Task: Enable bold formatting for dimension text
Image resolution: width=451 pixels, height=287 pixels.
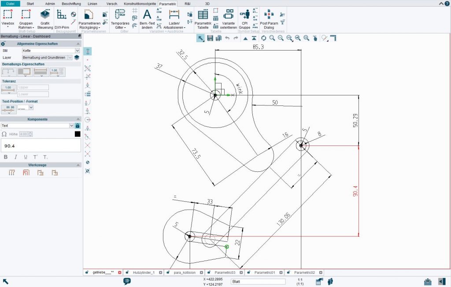Action: pos(6,156)
